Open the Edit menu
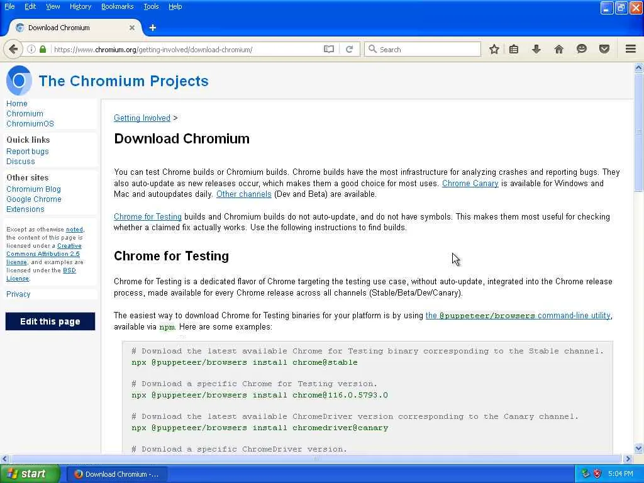 tap(30, 6)
